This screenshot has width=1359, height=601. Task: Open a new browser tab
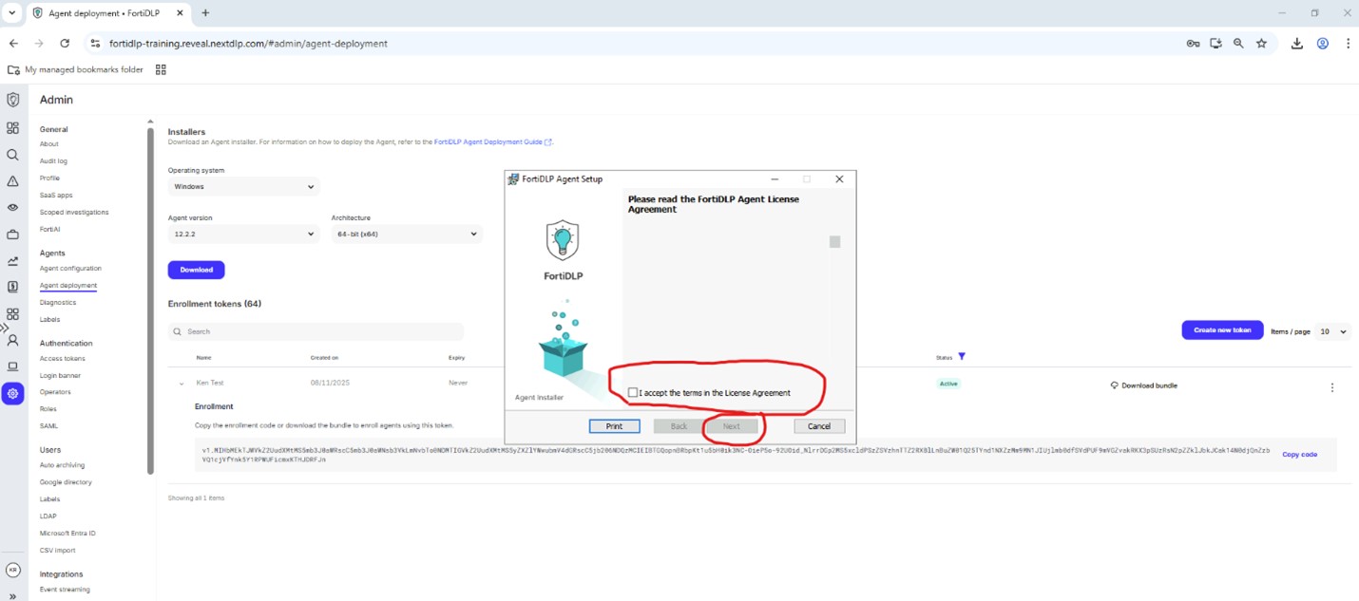pyautogui.click(x=205, y=13)
